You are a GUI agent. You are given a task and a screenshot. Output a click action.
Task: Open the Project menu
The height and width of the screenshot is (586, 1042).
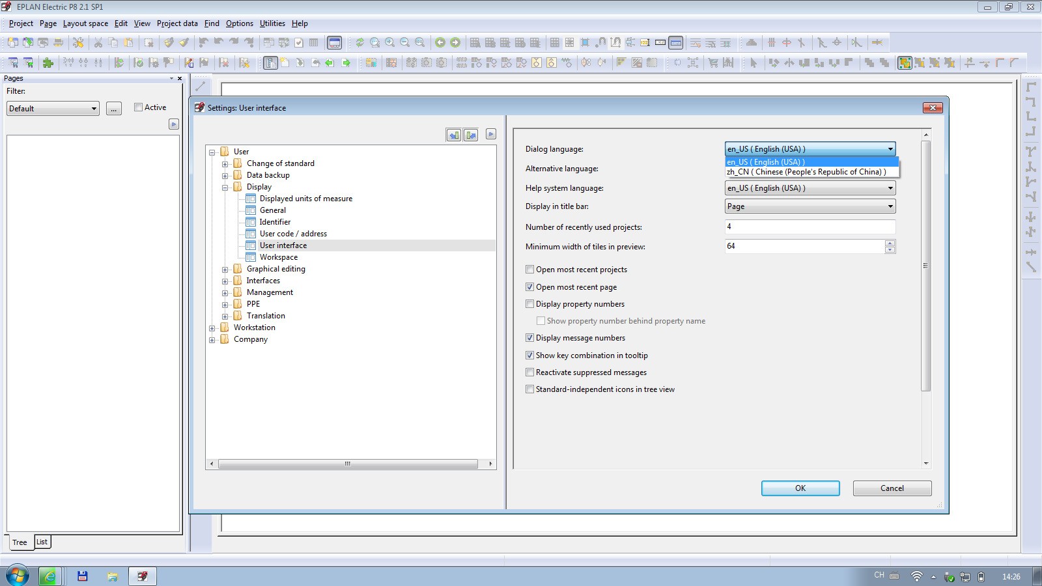coord(21,23)
